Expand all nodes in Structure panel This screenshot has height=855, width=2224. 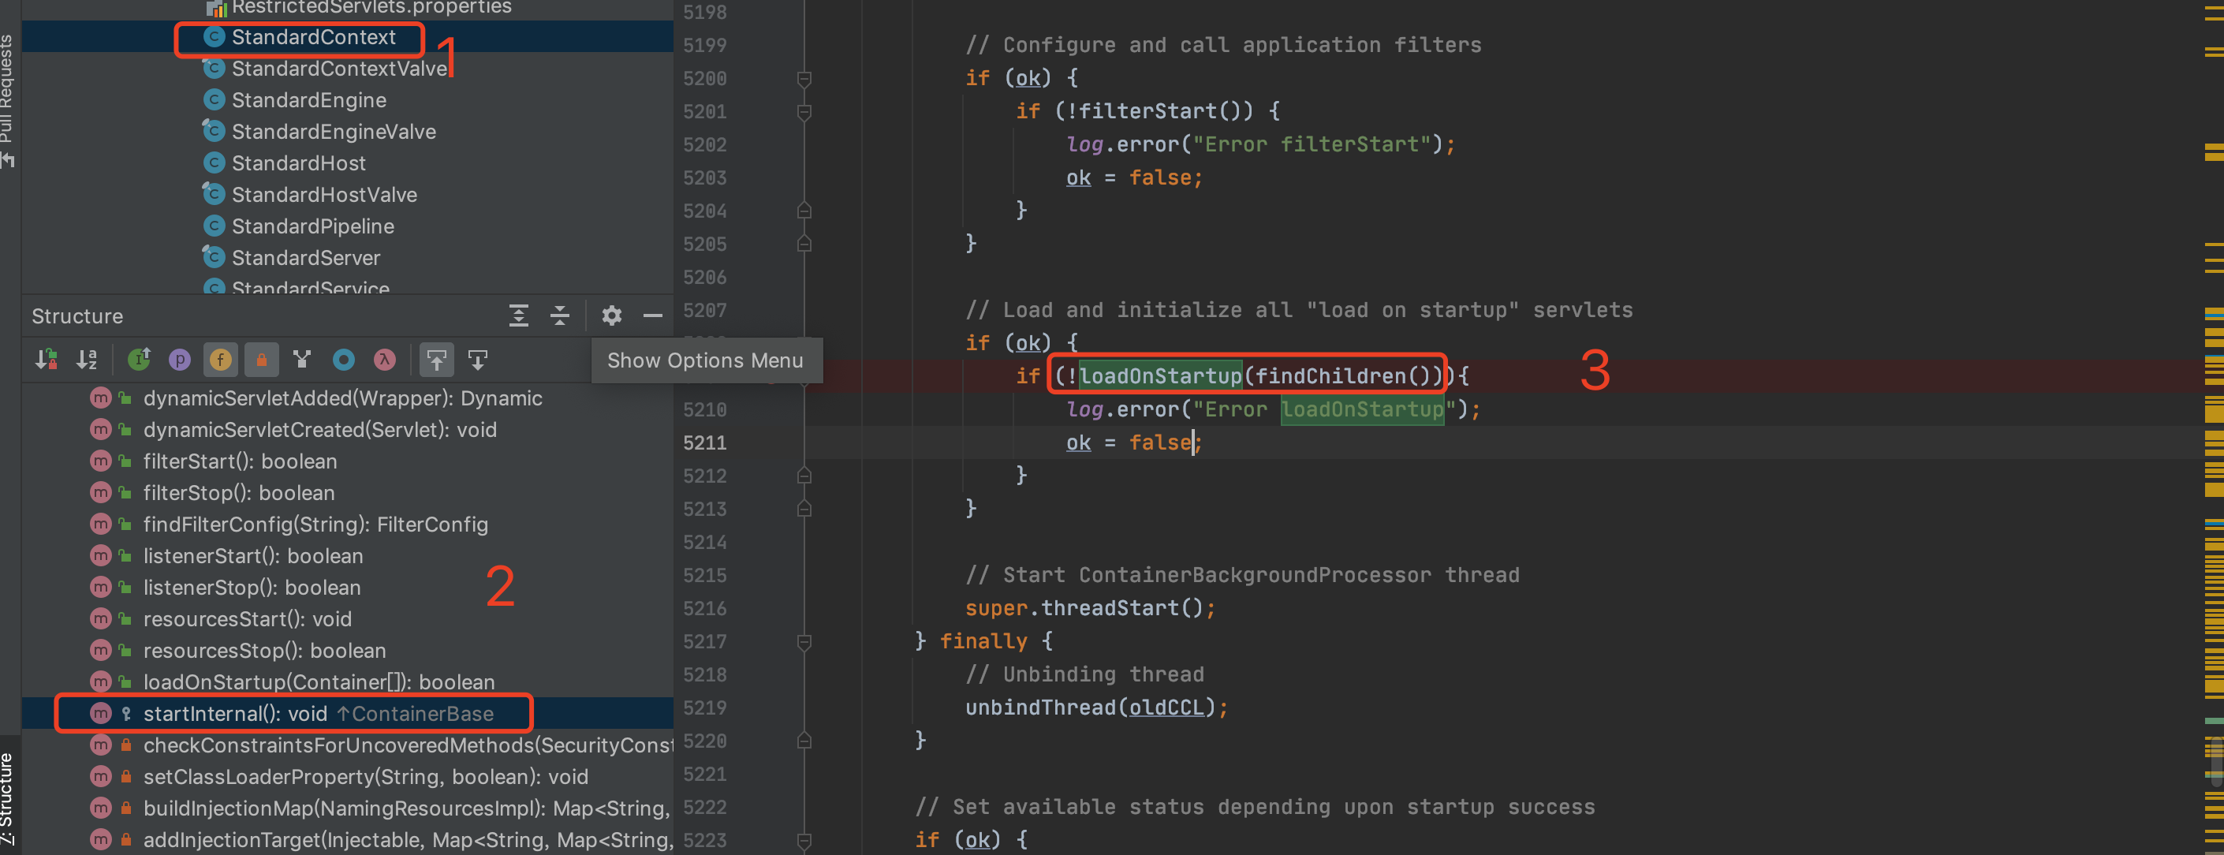(x=518, y=315)
